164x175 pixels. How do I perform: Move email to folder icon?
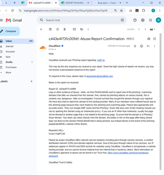click(81, 29)
